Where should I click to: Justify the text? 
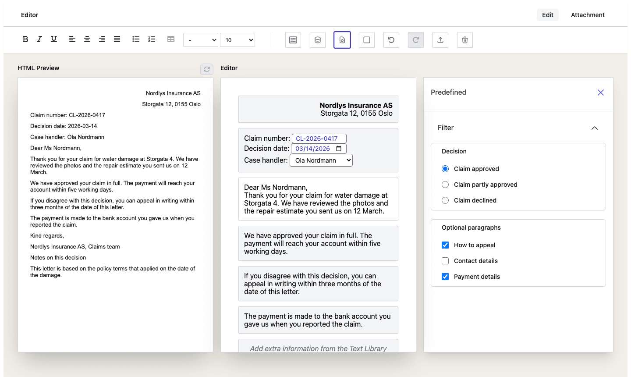[x=117, y=39]
